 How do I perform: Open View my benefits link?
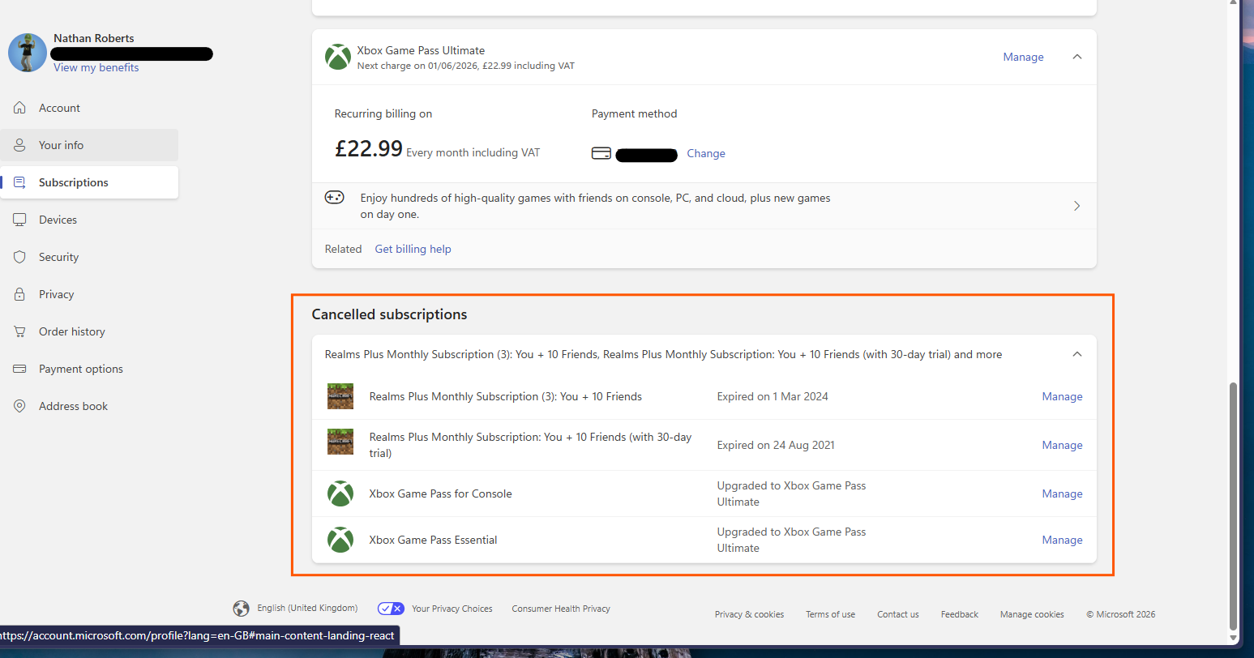pyautogui.click(x=96, y=67)
